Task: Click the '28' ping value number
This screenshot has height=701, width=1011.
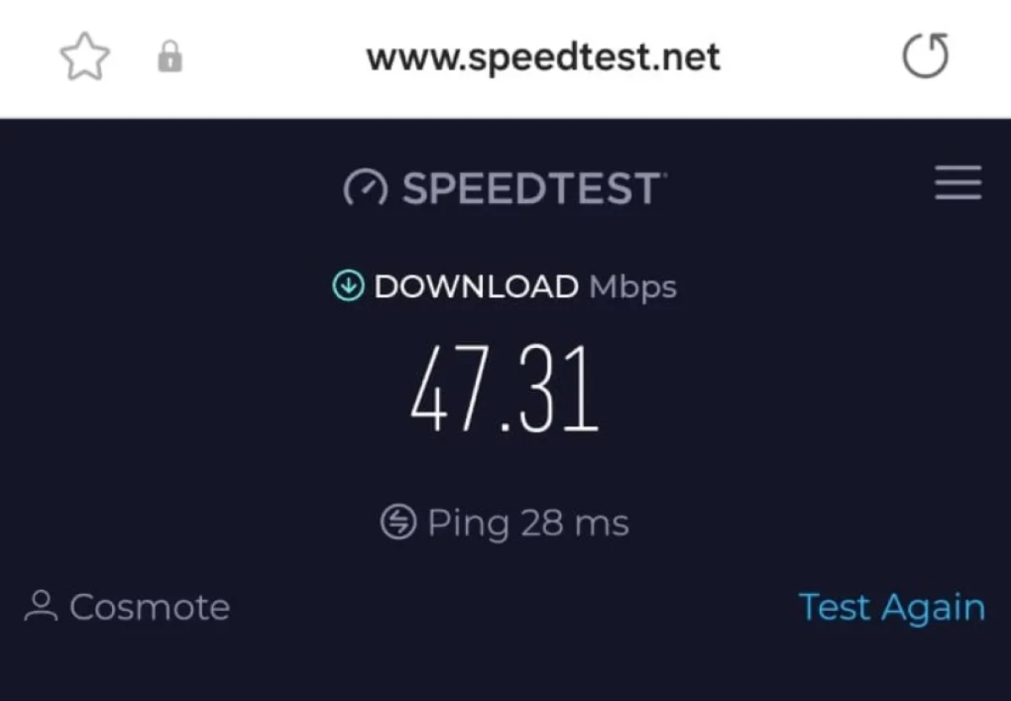Action: [x=542, y=523]
